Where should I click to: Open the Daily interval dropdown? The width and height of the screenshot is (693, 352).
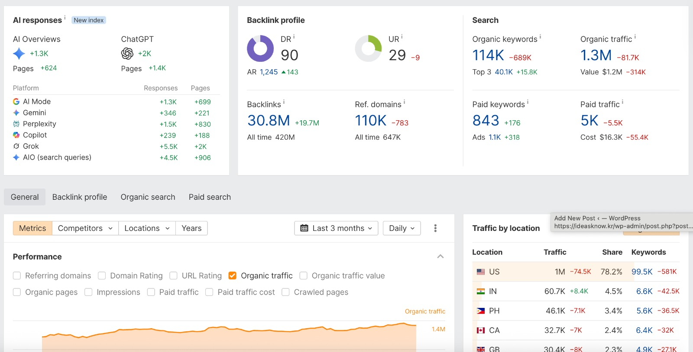pos(402,228)
